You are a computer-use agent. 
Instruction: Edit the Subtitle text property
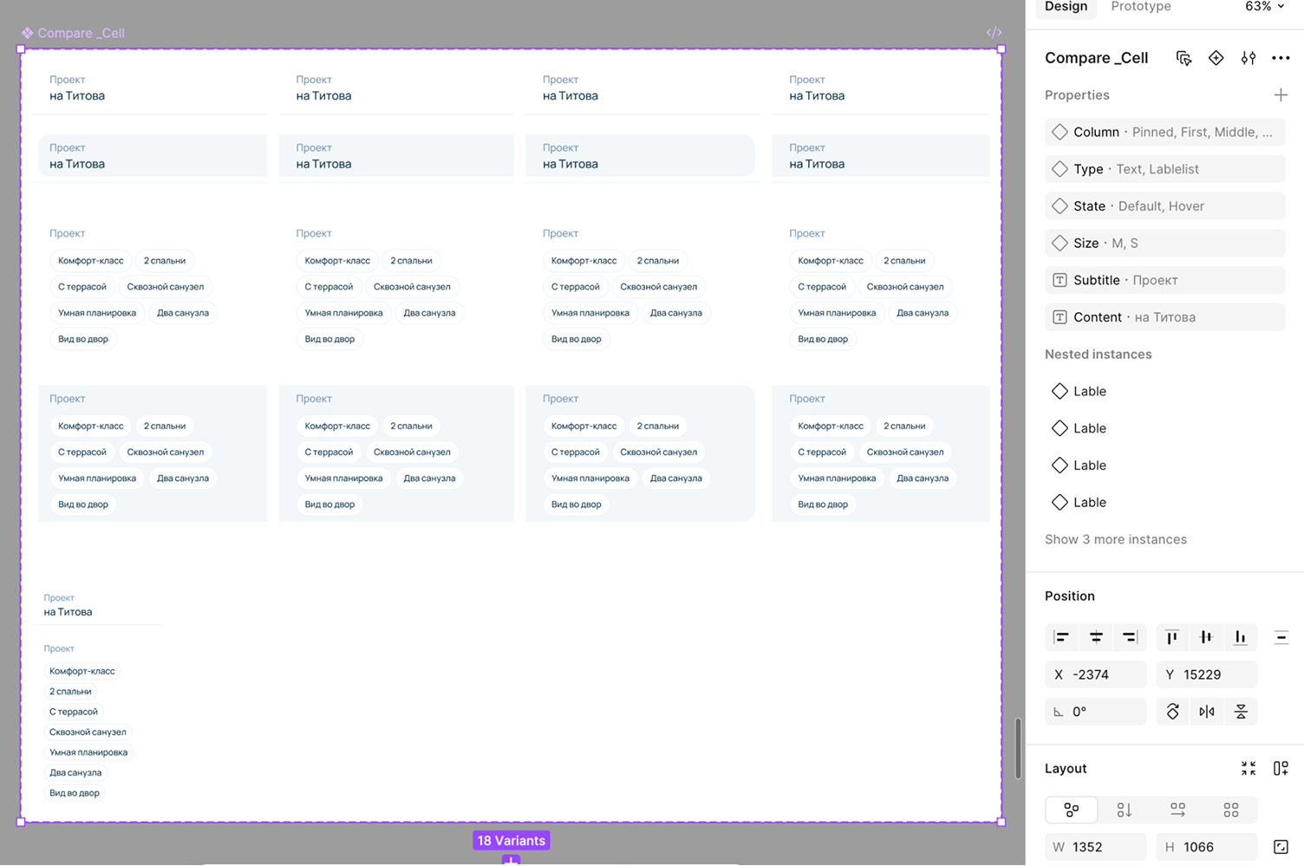point(1164,280)
